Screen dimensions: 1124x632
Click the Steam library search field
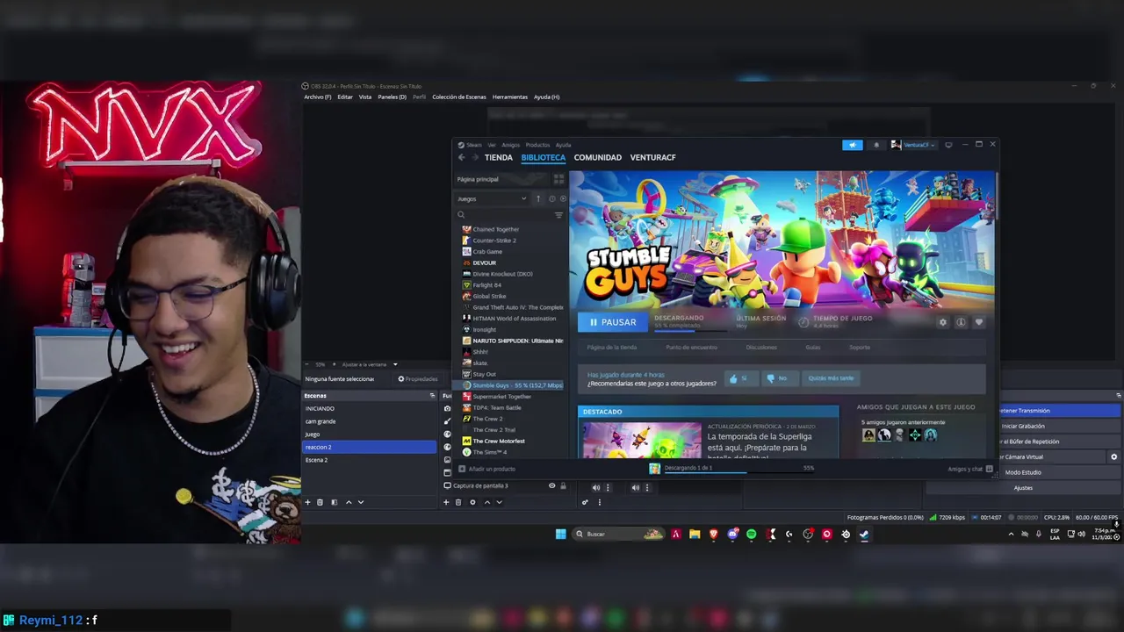pyautogui.click(x=504, y=215)
